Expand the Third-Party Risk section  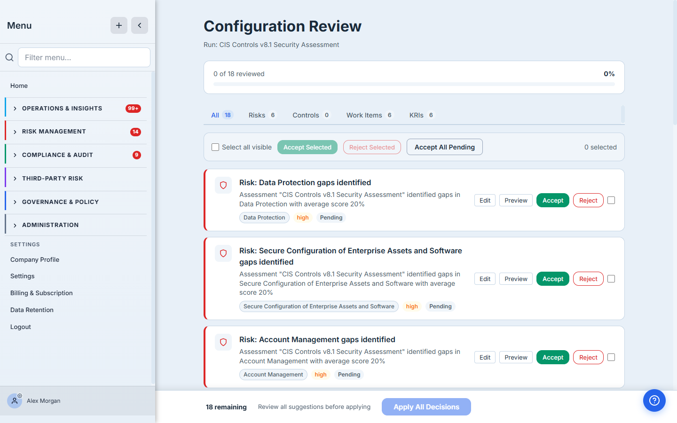coord(76,179)
